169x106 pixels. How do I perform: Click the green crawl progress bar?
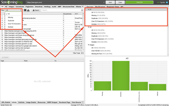(x=139, y=2)
